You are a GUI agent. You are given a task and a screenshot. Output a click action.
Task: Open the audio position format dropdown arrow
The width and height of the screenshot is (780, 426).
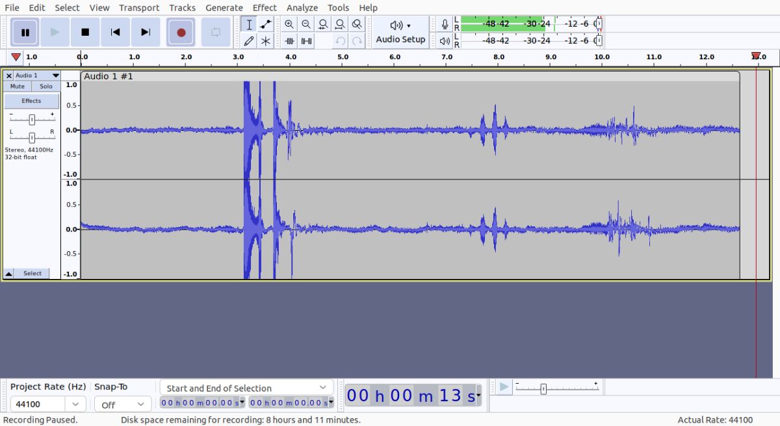point(479,395)
